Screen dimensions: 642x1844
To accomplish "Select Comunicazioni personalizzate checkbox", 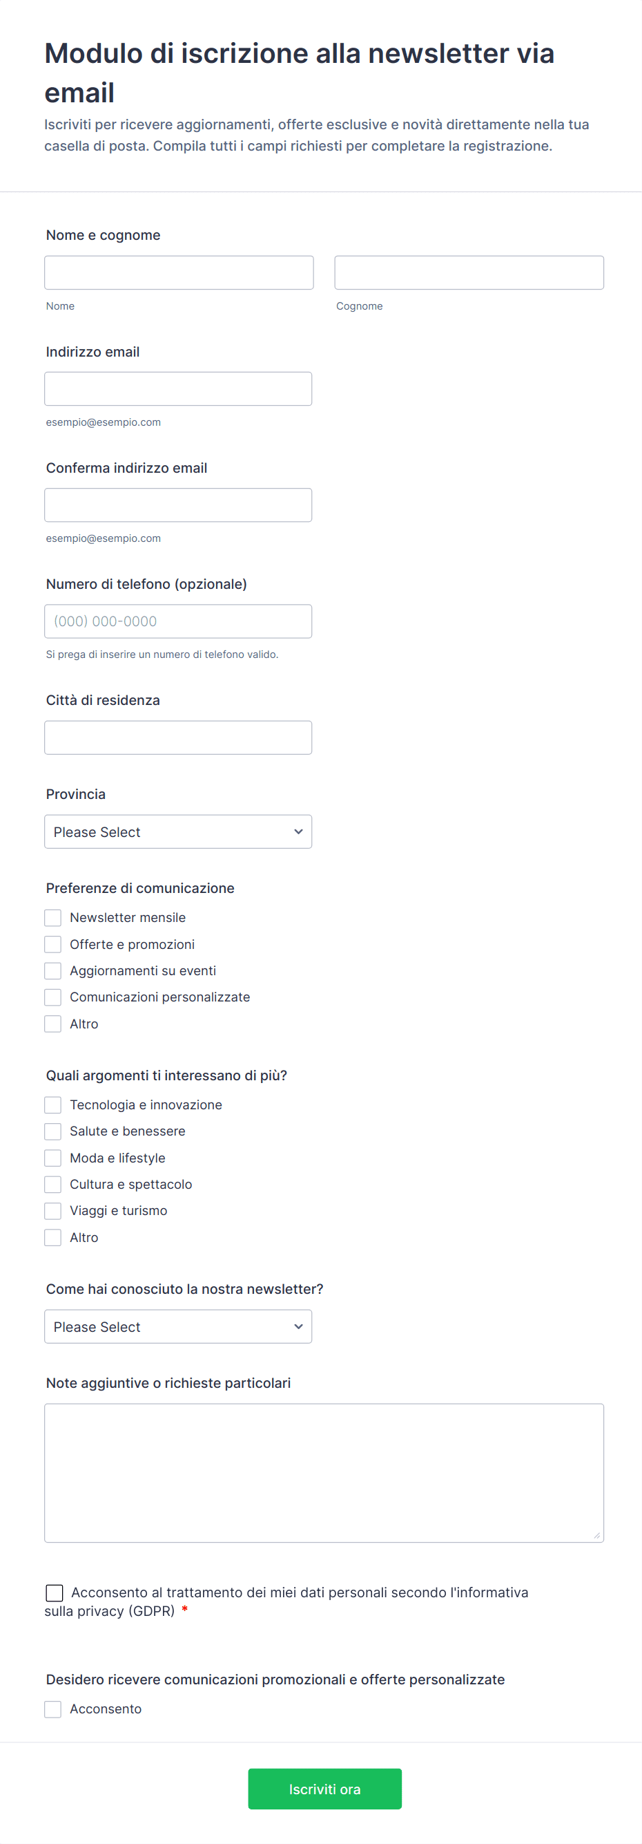I will coord(53,997).
